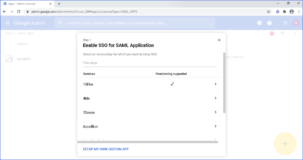303x160 pixels.
Task: Reload the Admin Console page
Action: [x=19, y=11]
